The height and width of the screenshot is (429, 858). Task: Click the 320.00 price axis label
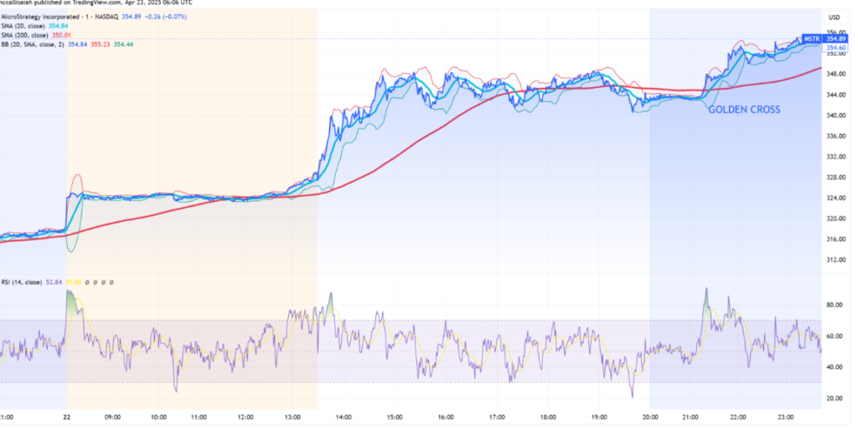(835, 219)
